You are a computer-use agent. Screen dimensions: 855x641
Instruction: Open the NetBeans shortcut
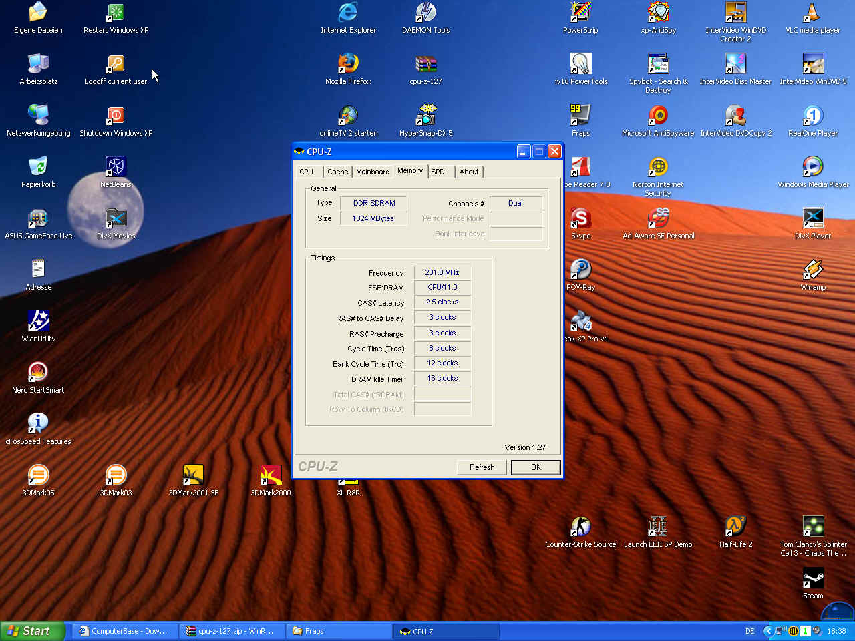click(x=116, y=172)
